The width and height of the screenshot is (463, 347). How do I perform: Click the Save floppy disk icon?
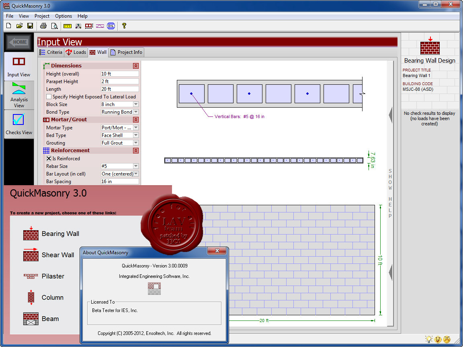click(x=30, y=26)
